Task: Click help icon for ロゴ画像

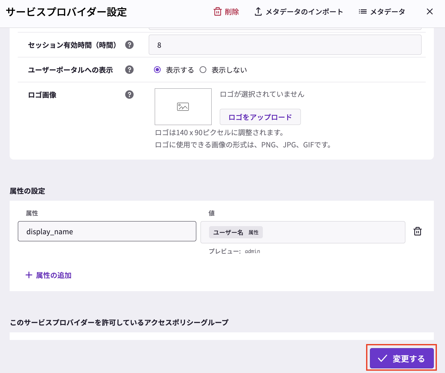Action: (x=129, y=95)
